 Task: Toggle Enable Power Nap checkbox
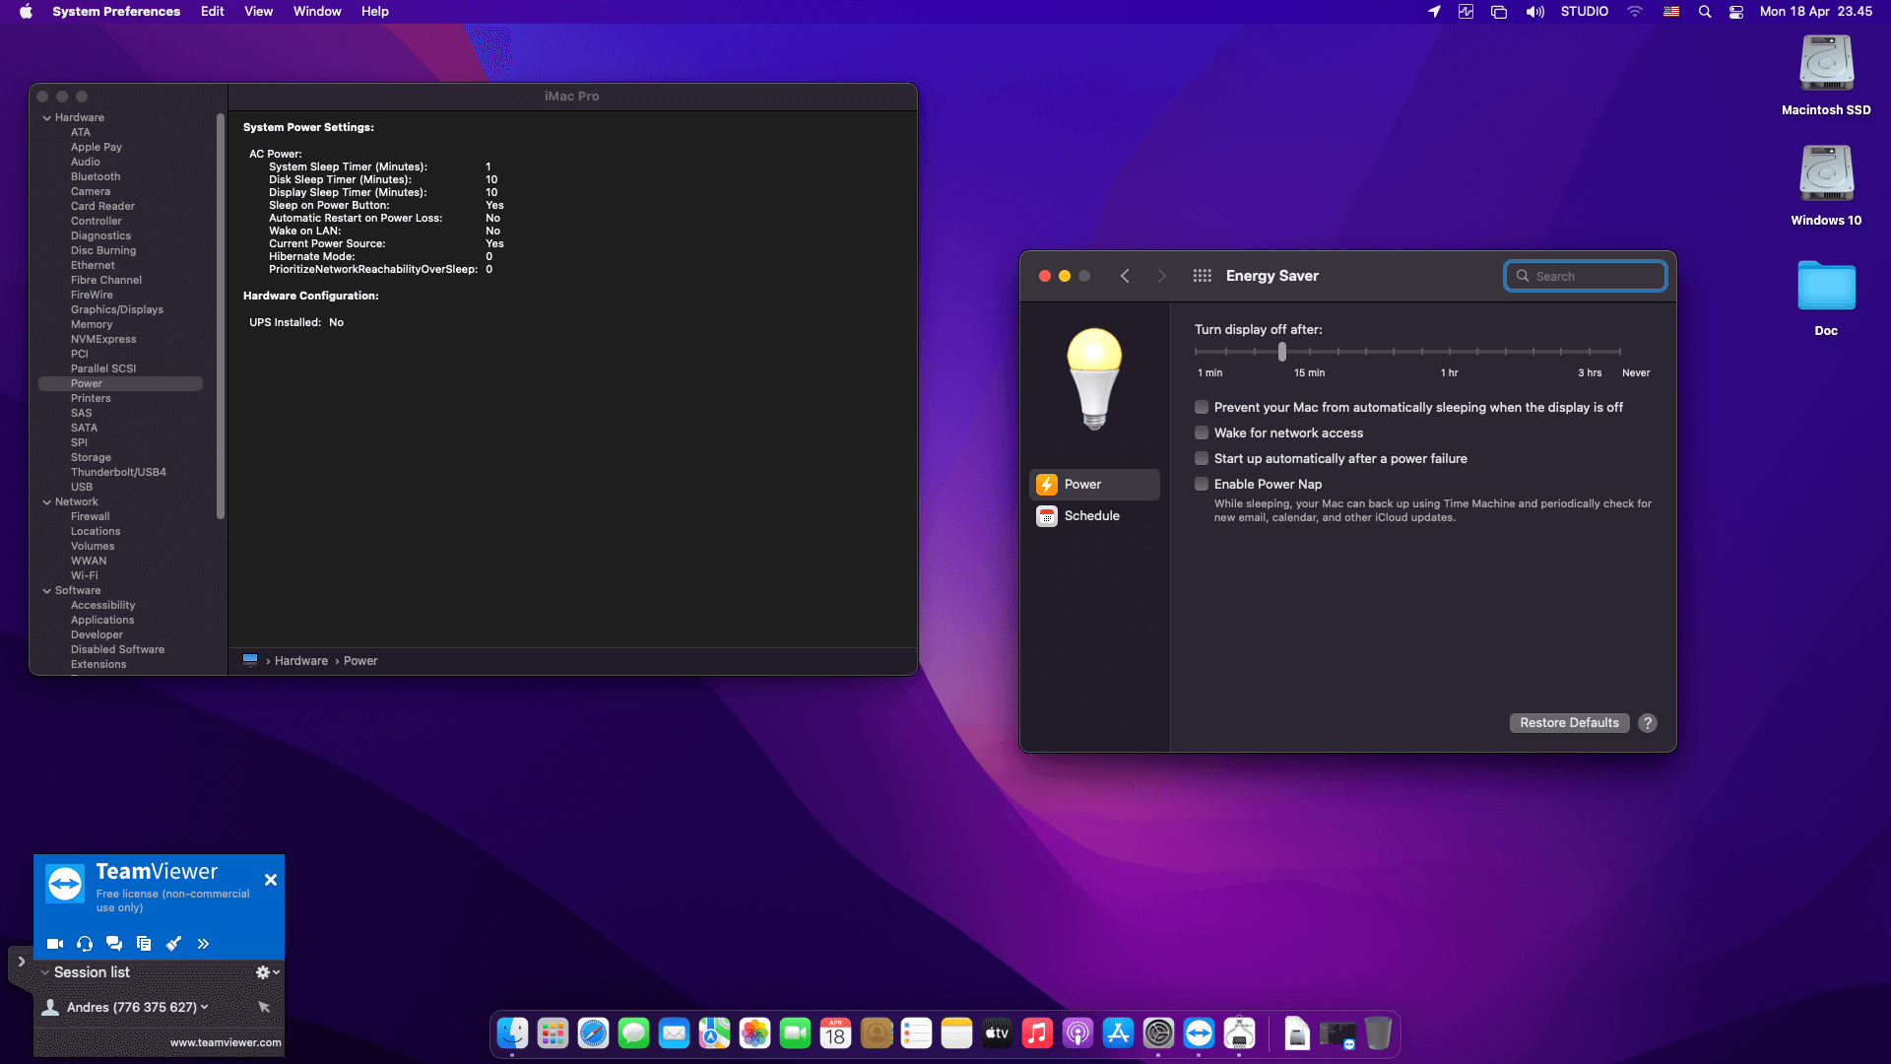1202,484
